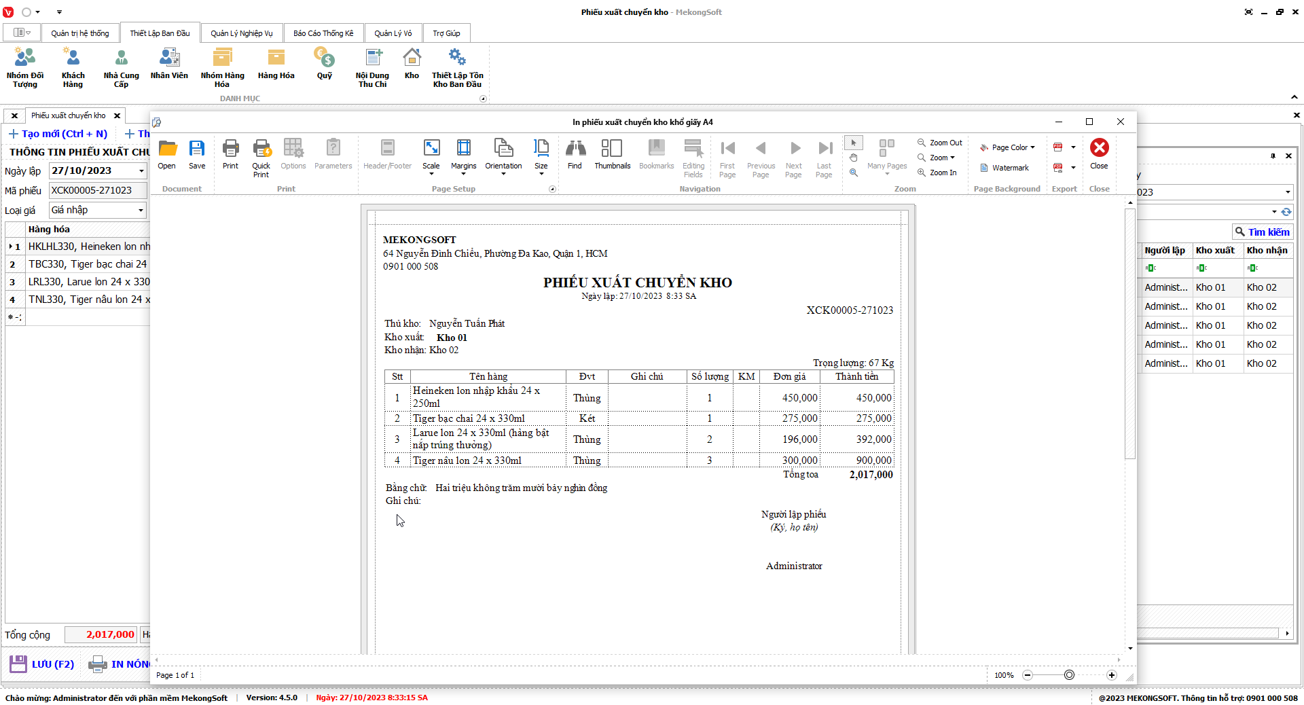This screenshot has height=705, width=1304.
Task: Open Hàng Hóa catalog icon
Action: (276, 65)
